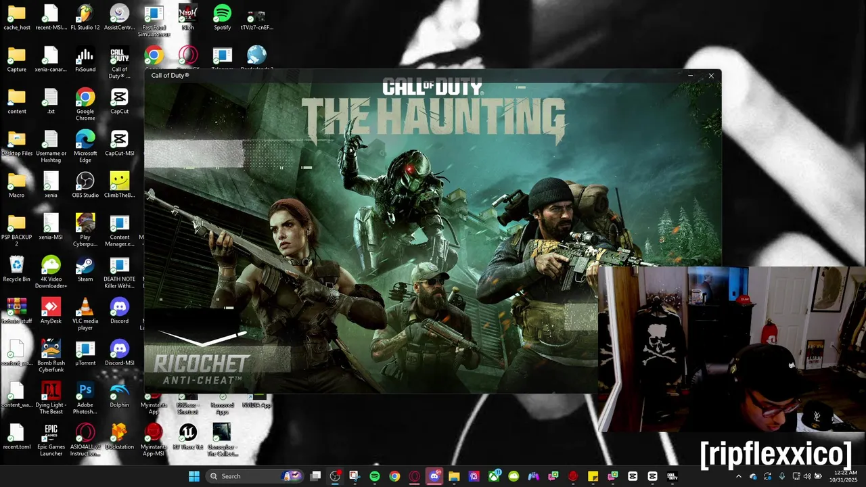Open File Explorer from the taskbar
Image resolution: width=866 pixels, height=487 pixels.
454,476
